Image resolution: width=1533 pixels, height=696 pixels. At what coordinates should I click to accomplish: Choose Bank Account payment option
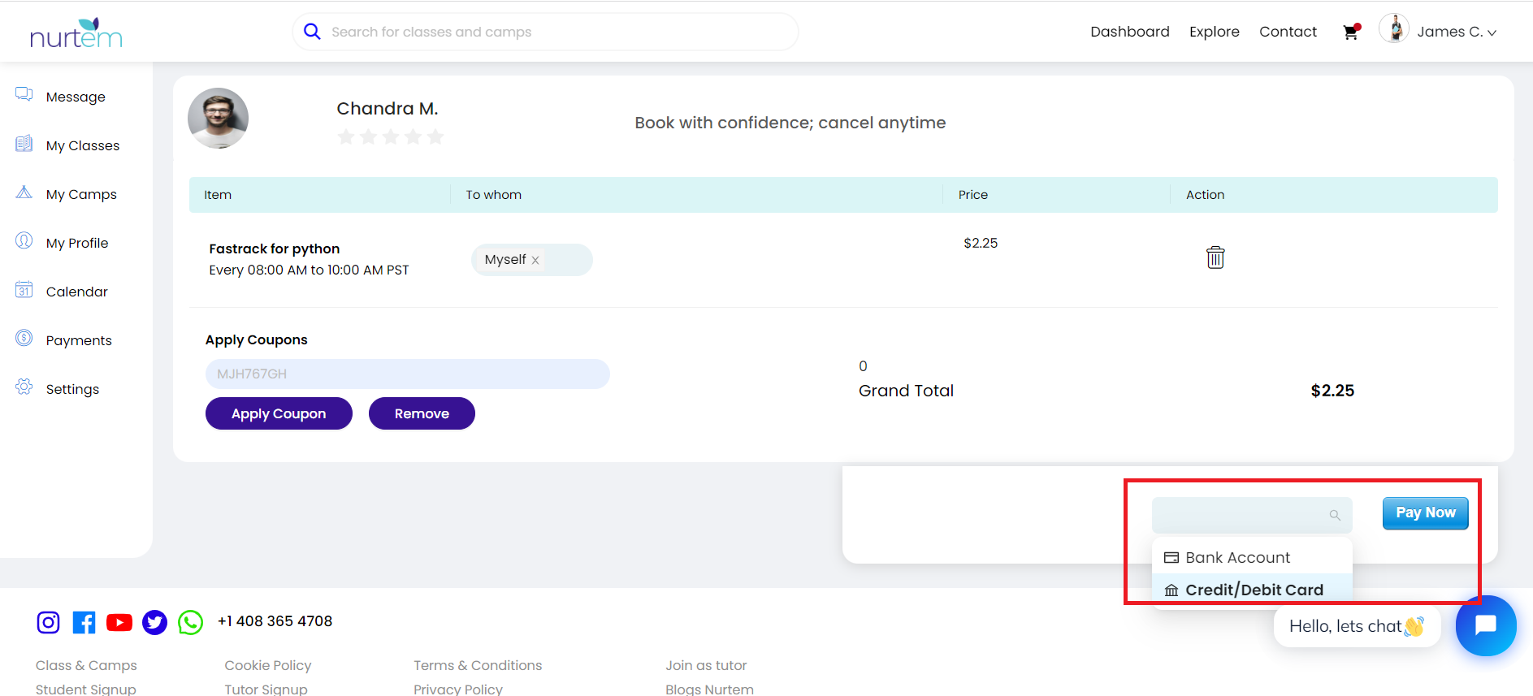coord(1237,558)
